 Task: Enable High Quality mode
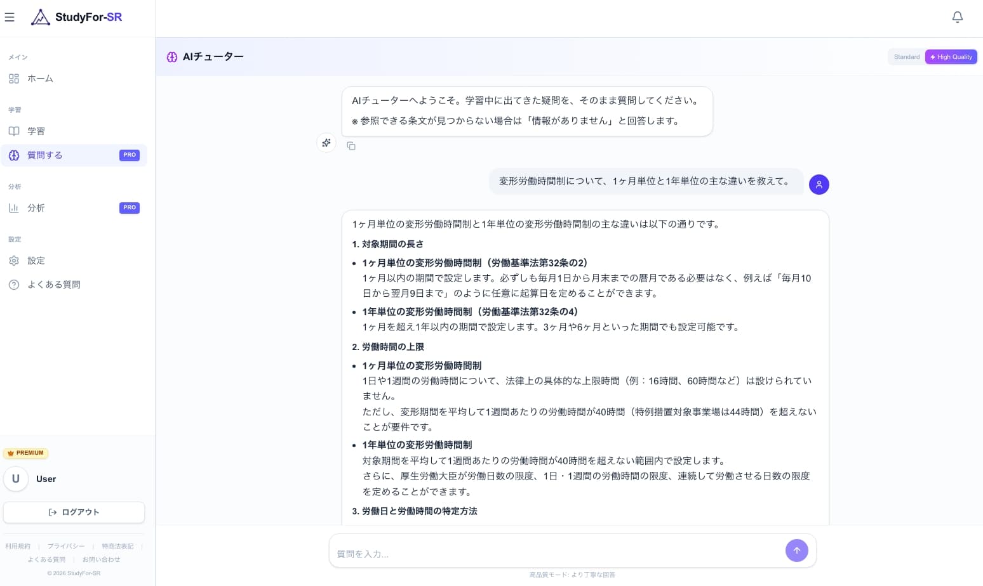pos(951,56)
